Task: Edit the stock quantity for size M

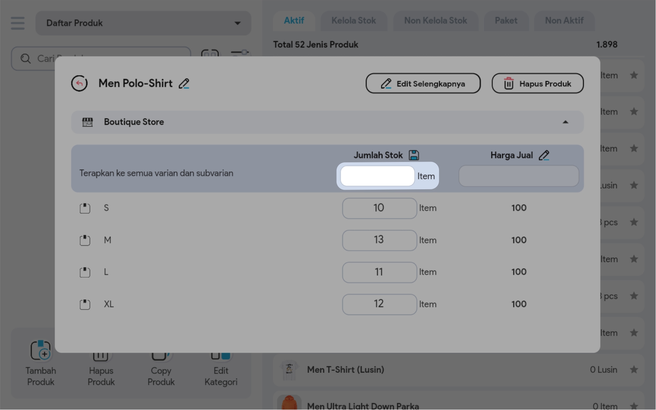Action: click(379, 240)
